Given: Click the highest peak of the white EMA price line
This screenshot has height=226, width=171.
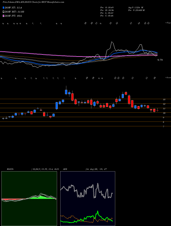Looking at the screenshot, I should pos(112,42).
